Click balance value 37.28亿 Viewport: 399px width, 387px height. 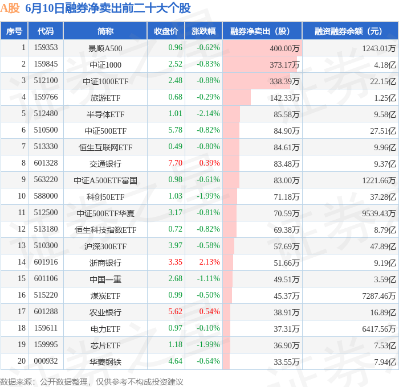[383, 197]
